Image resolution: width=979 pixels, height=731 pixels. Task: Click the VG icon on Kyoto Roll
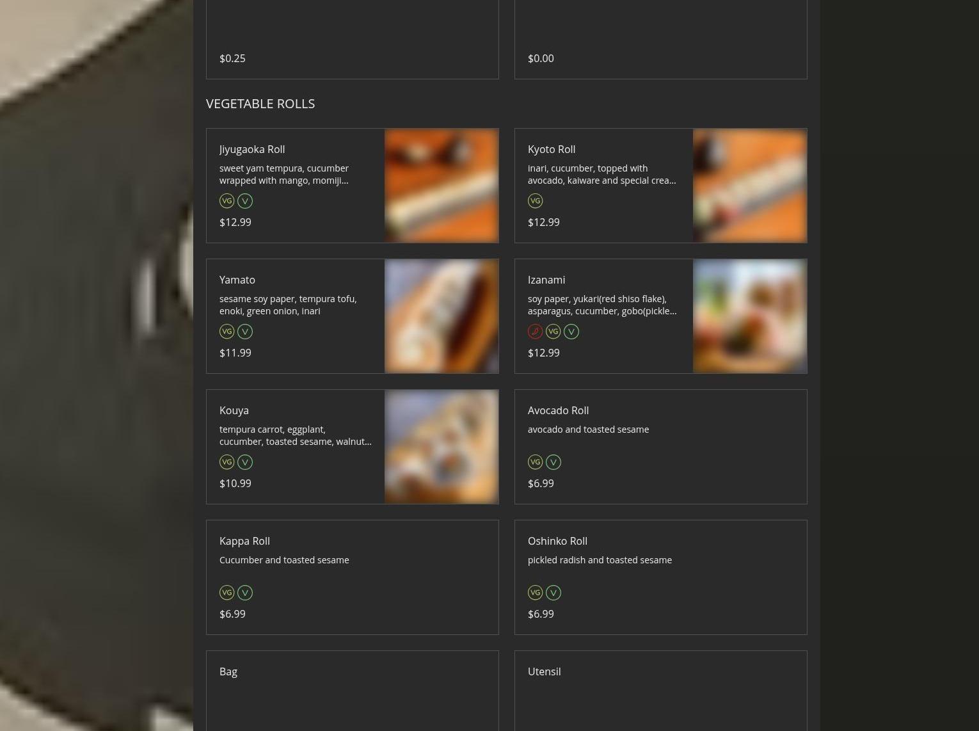tap(535, 201)
